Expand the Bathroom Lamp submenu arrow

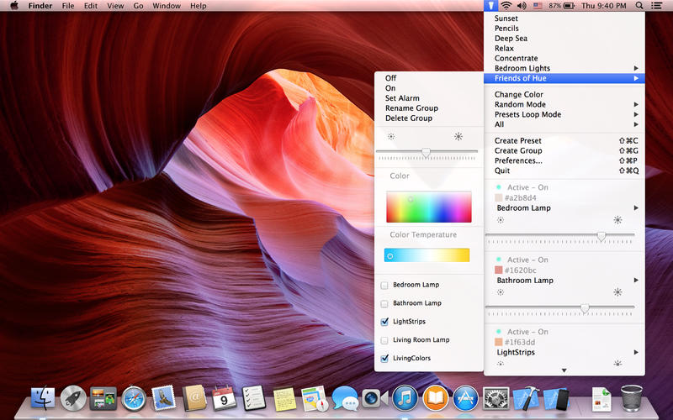636,281
